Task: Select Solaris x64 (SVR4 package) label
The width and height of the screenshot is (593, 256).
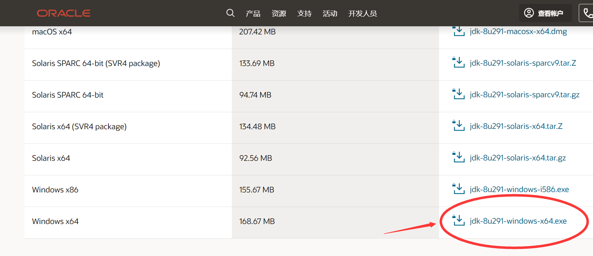Action: pos(79,127)
